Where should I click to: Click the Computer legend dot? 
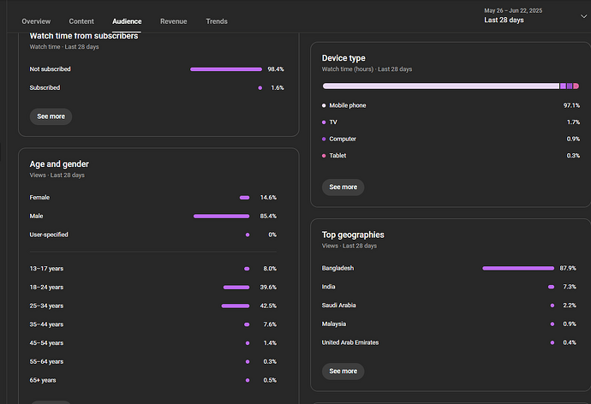point(324,139)
